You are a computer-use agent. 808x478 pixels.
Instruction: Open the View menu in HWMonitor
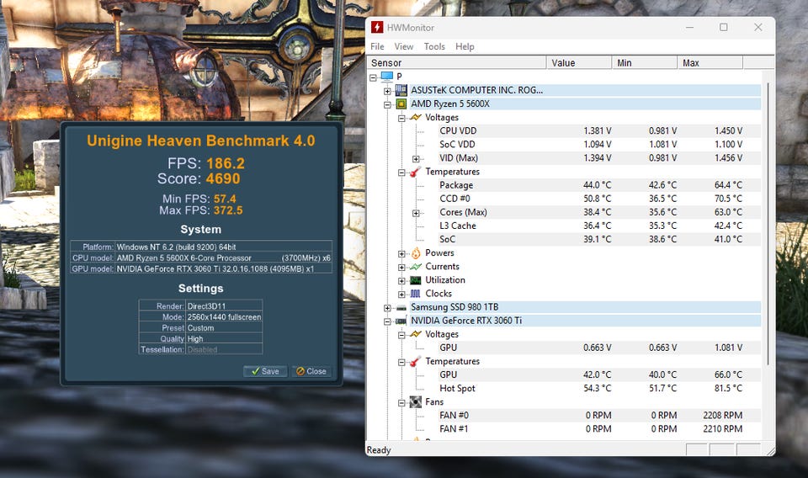click(x=404, y=46)
